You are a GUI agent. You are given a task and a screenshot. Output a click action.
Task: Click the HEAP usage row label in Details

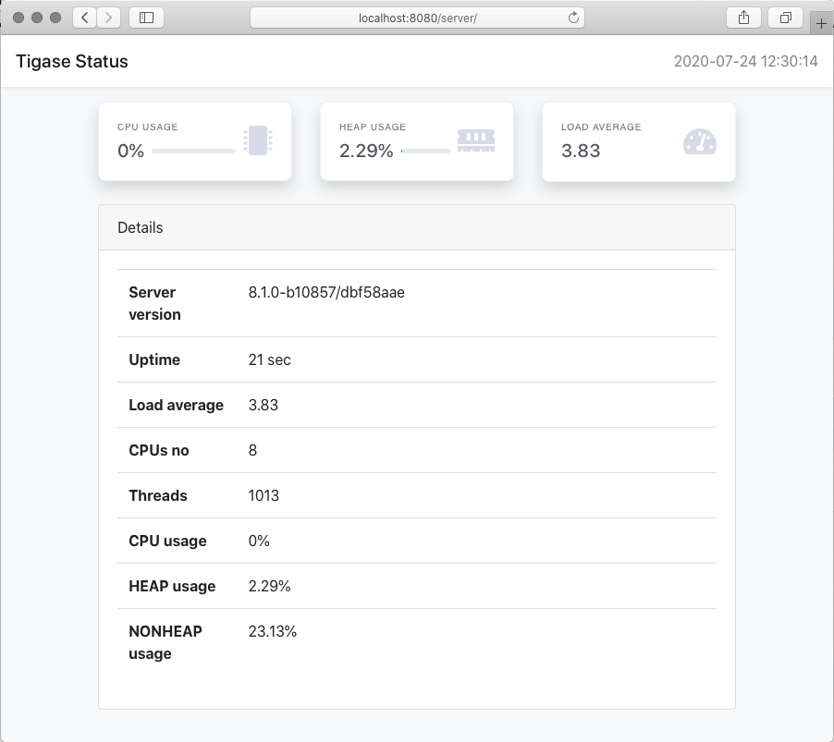pyautogui.click(x=172, y=586)
